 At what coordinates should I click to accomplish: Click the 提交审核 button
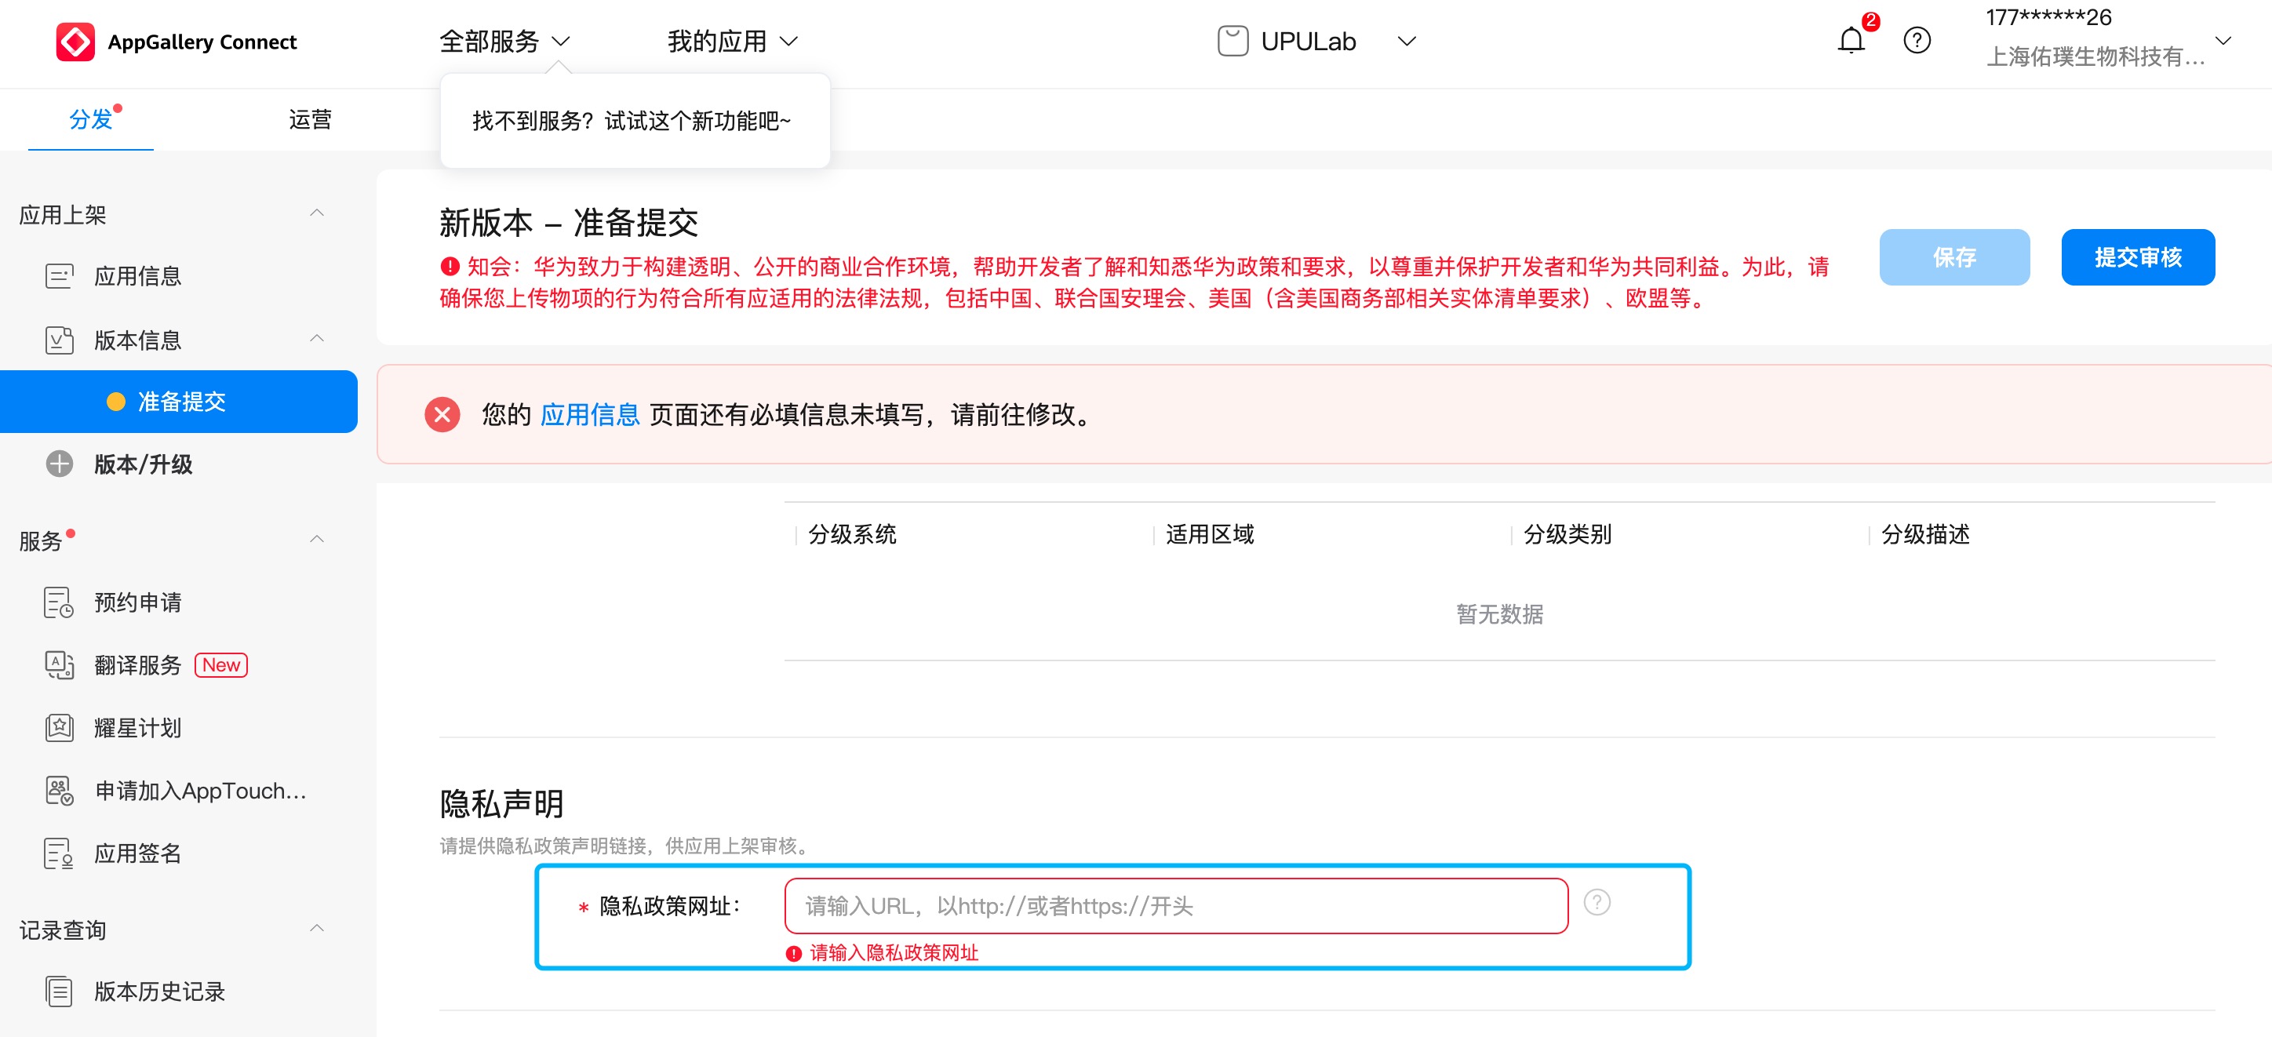tap(2137, 257)
